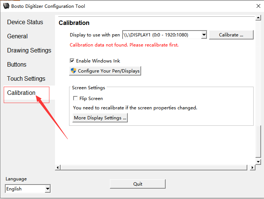Click the recalibrate note in Screen Settings
264x199 pixels.
tap(135, 108)
